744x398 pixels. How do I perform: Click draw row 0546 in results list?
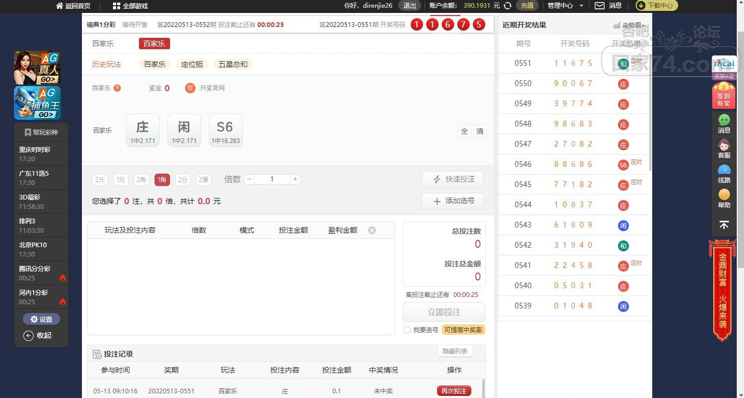(x=573, y=164)
